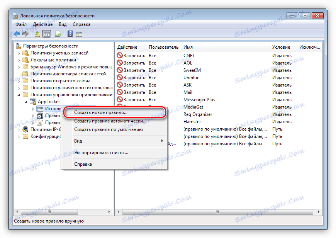Click the Back navigation arrow in the toolbar

click(x=16, y=34)
